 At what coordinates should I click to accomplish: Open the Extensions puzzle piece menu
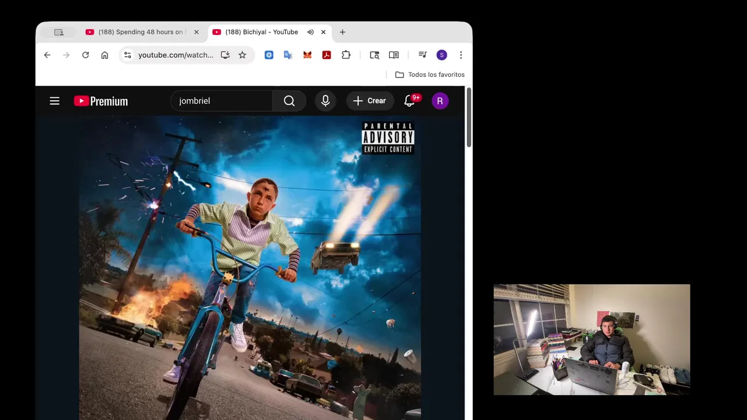[346, 55]
